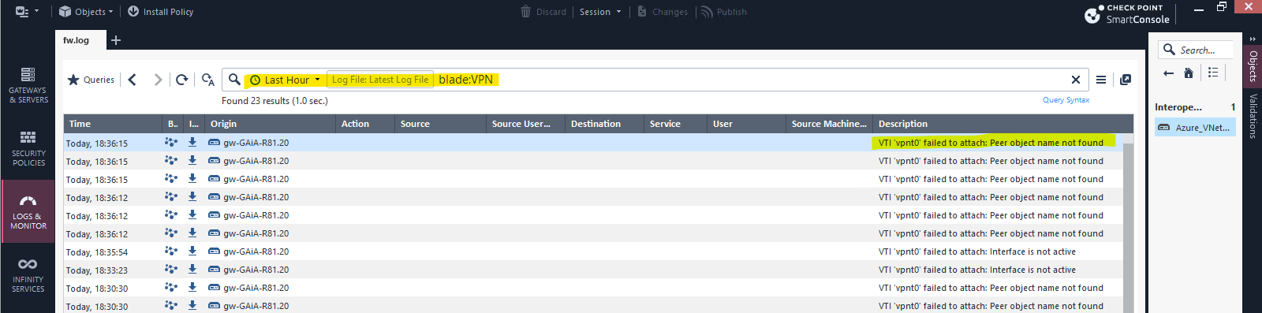Open logs in new window icon

pos(1126,80)
